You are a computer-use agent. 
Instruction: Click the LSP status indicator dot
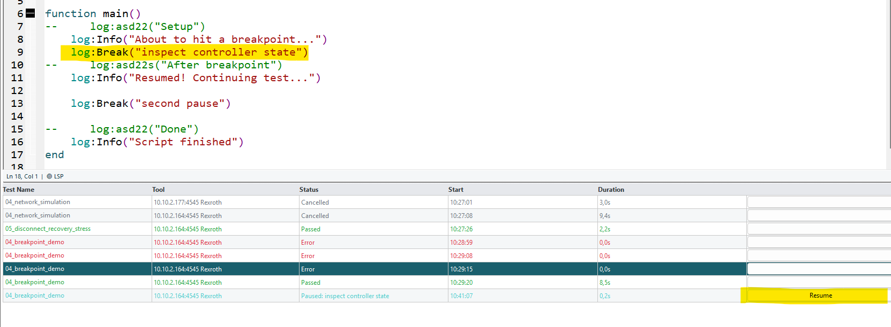click(49, 176)
